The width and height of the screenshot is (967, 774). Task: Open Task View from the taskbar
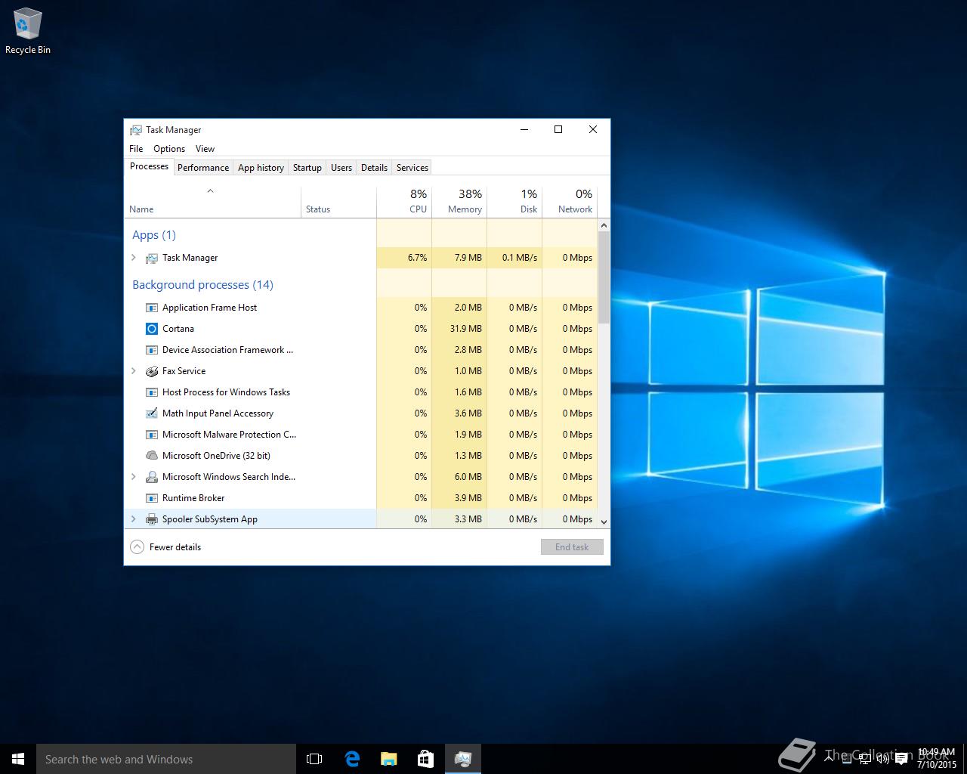pos(314,759)
